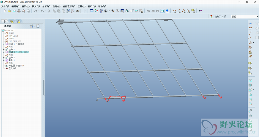
Task: Click the zoom in magnifier
Action: click(113, 11)
